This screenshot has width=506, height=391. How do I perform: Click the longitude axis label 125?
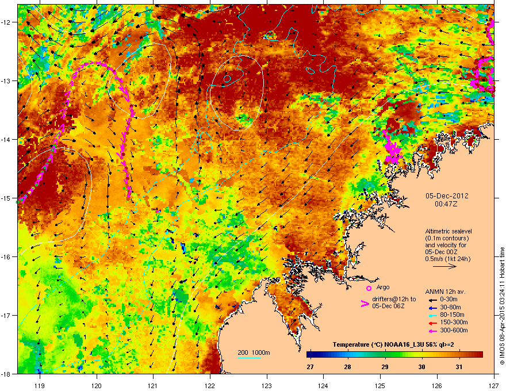pos(380,385)
